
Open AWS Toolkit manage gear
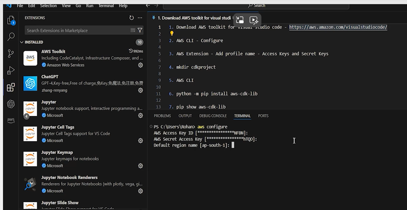click(140, 65)
